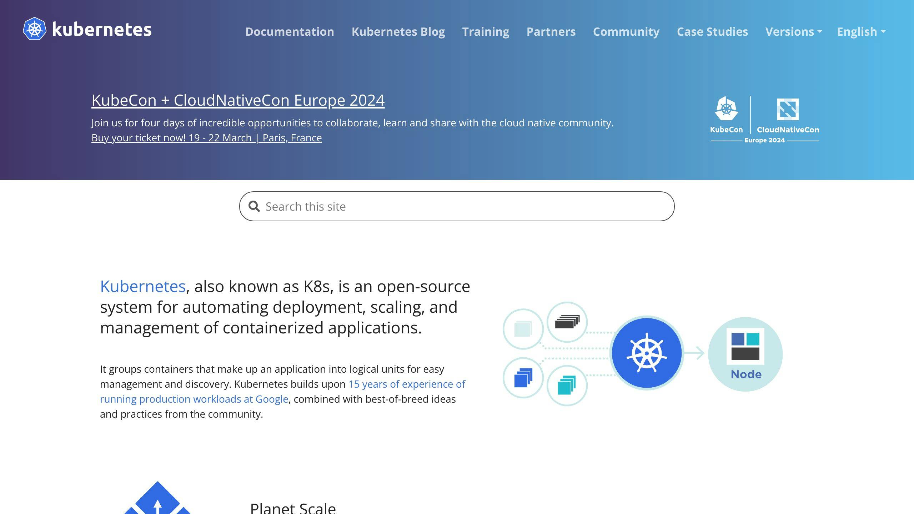The height and width of the screenshot is (514, 914).
Task: Expand the English language selector
Action: pos(862,32)
